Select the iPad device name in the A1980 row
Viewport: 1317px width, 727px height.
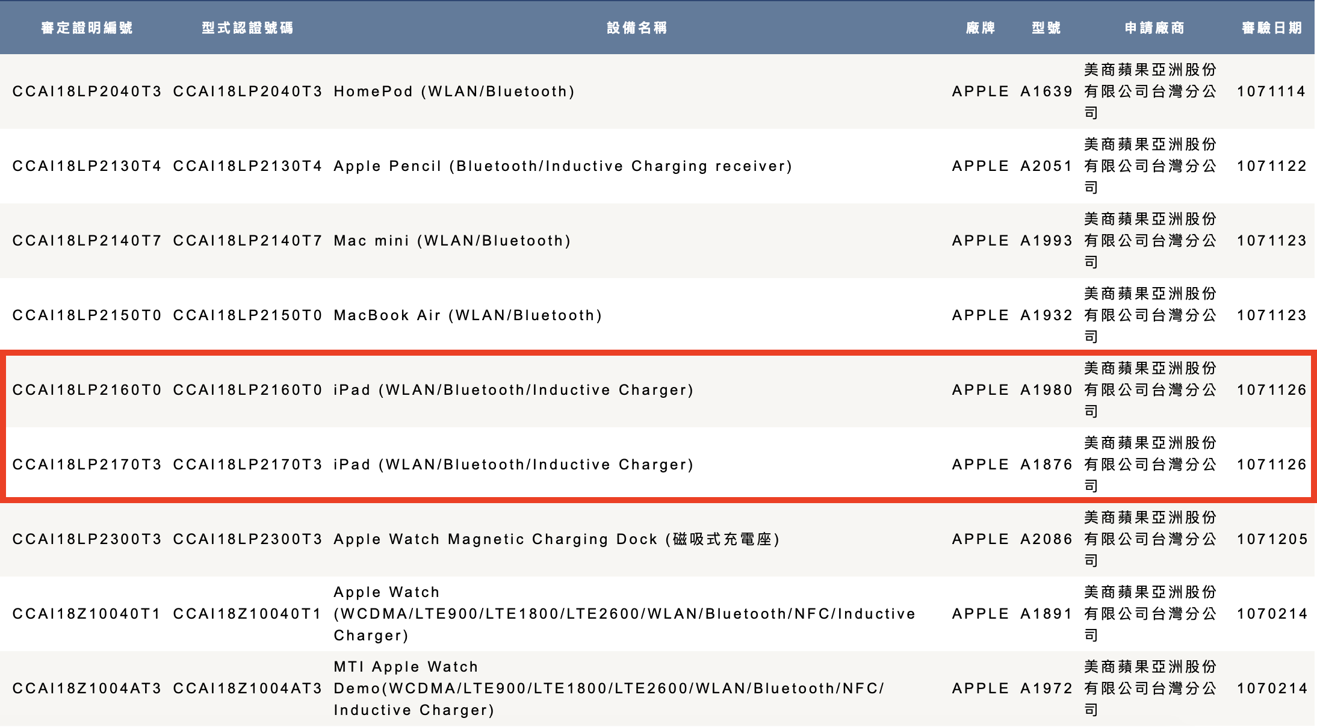coord(513,390)
